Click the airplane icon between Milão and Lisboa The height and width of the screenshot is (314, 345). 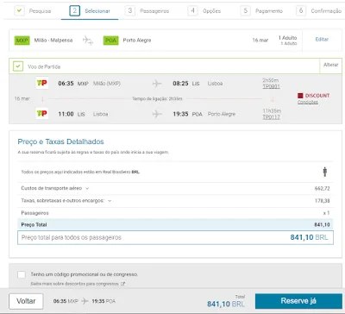(x=157, y=84)
